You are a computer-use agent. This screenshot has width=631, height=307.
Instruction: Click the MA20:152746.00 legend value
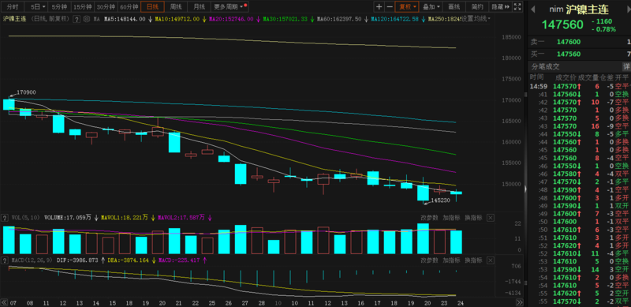[231, 19]
